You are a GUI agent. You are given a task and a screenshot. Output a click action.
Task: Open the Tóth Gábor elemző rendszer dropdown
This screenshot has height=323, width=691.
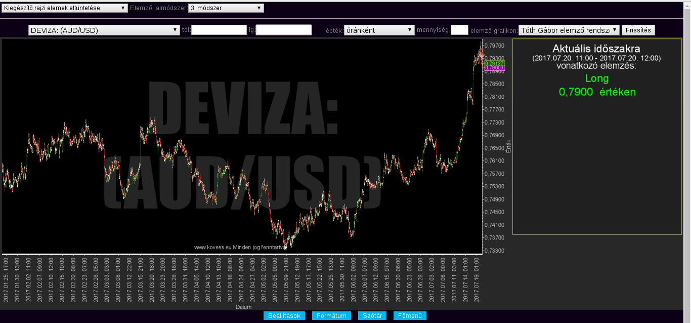(x=569, y=30)
